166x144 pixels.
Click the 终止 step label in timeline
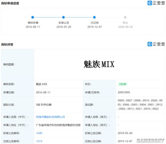pos(126,23)
